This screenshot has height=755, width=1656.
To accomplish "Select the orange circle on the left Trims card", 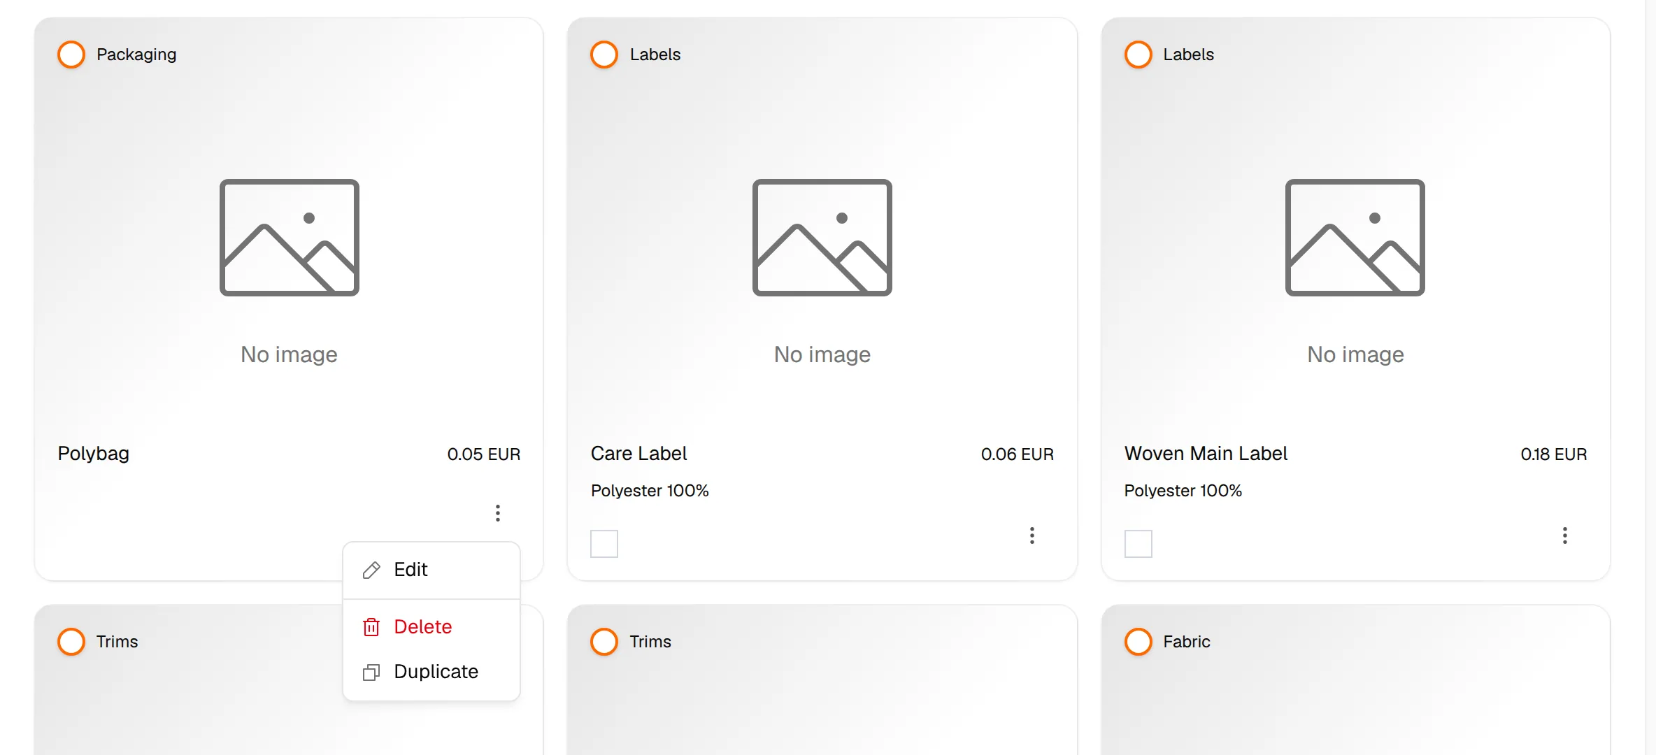I will [71, 642].
